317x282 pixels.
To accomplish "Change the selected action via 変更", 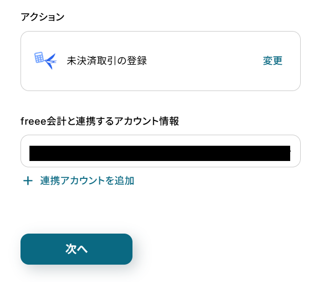I will 272,61.
